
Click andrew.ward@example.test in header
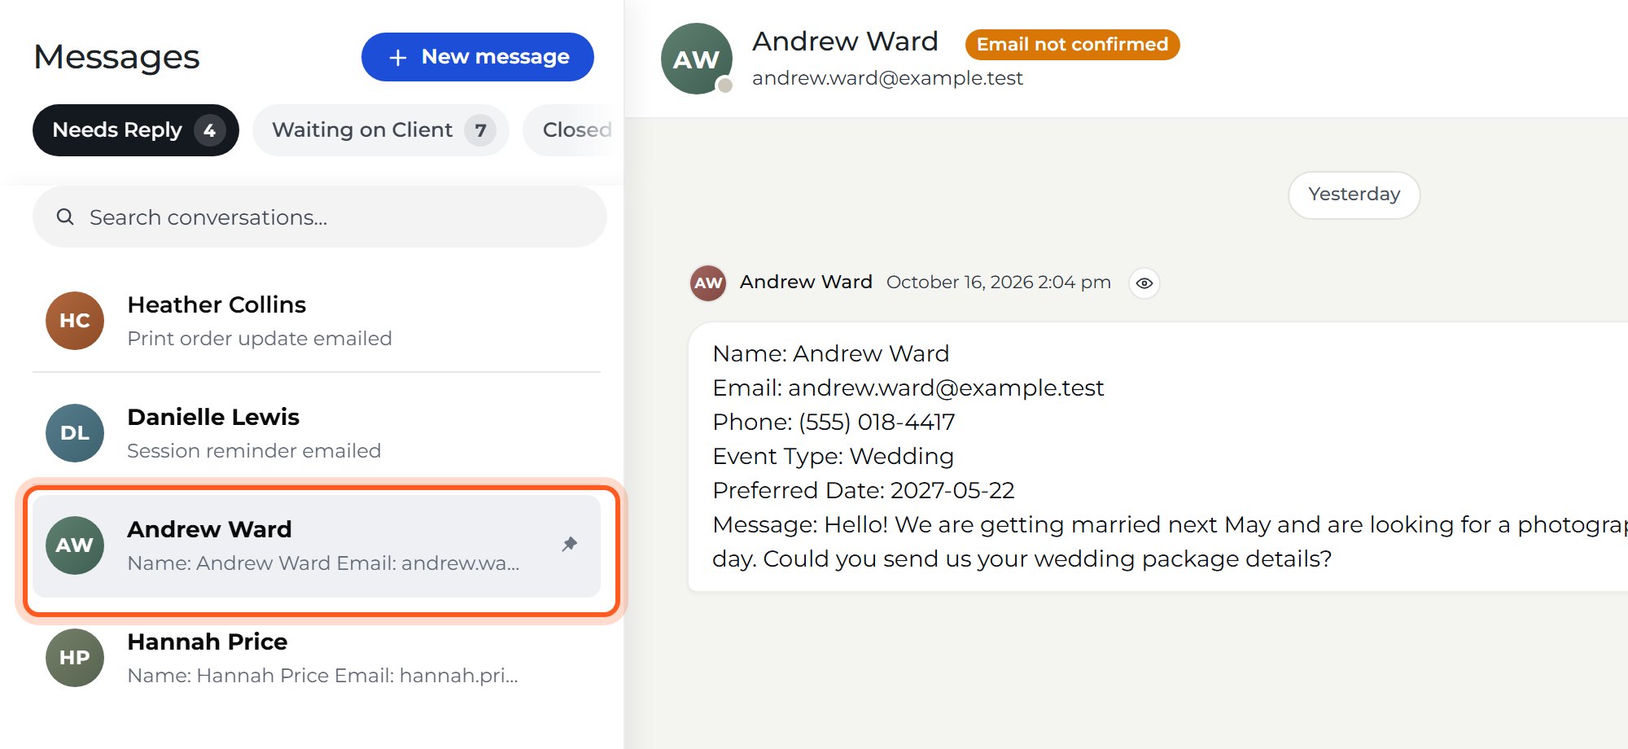[x=887, y=78]
